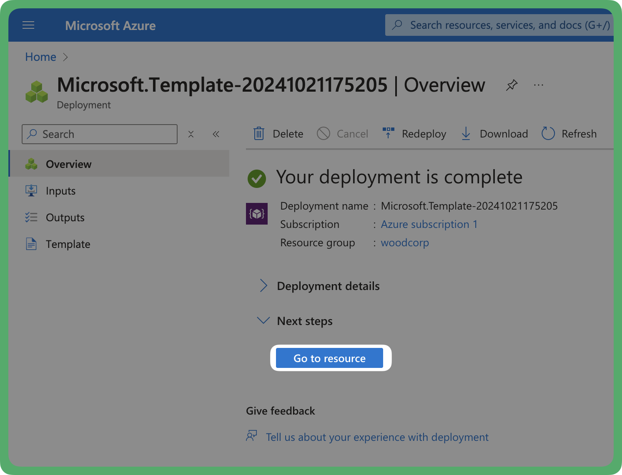Click Redeploy in the toolbar

tap(414, 134)
